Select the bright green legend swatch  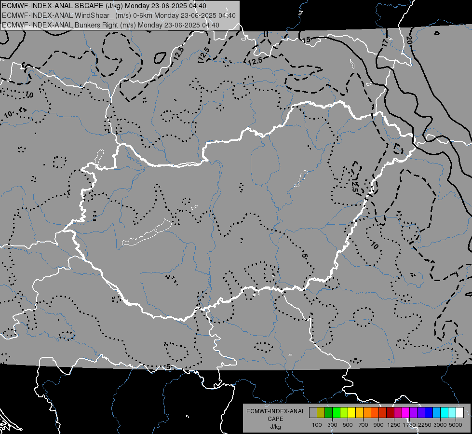[336, 412]
